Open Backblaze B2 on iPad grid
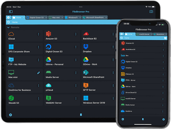The width and height of the screenshot is (171, 129). pos(99,36)
